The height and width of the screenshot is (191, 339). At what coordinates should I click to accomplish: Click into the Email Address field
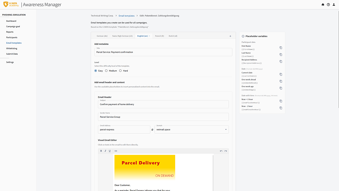click(x=124, y=130)
